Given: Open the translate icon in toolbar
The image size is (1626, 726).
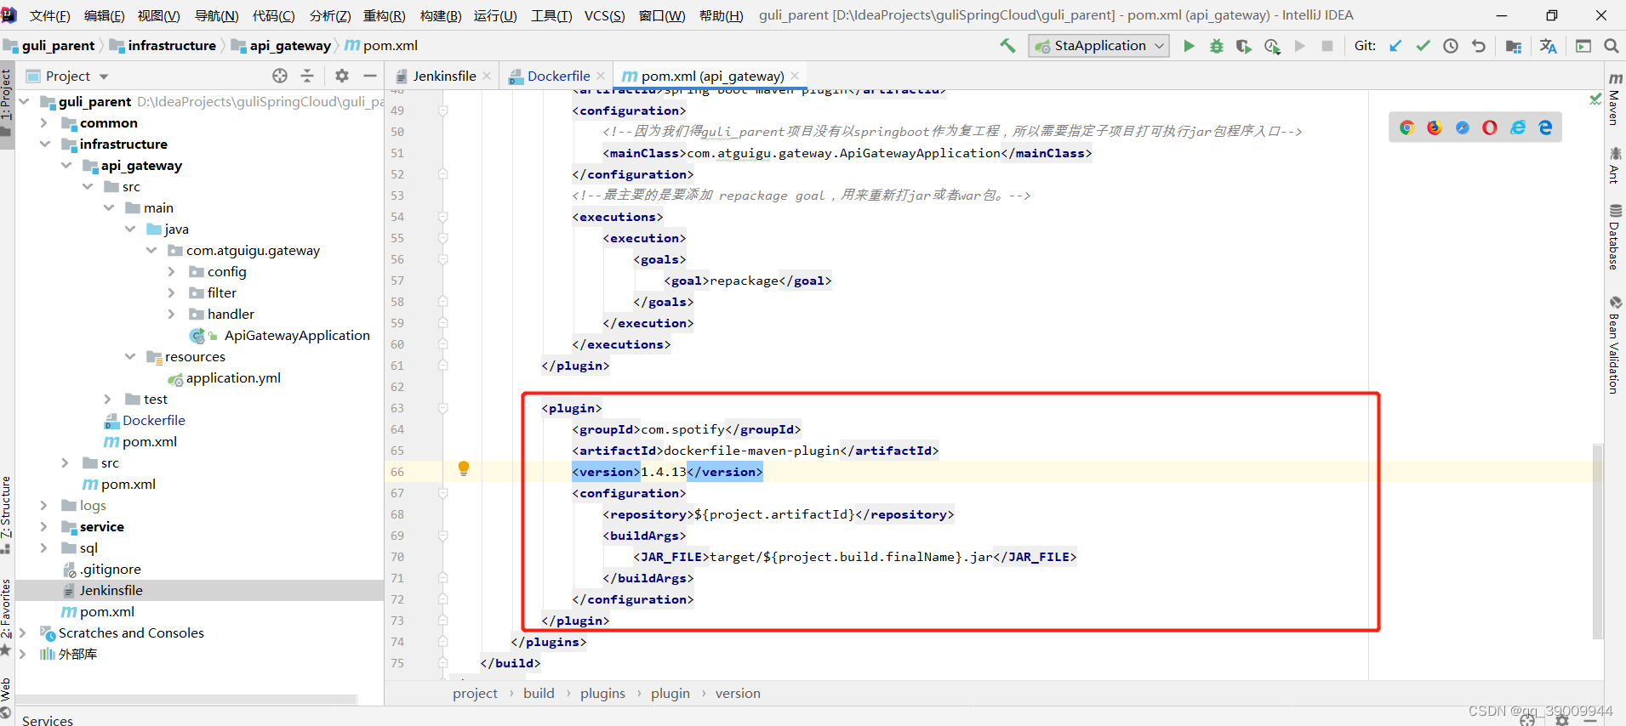Looking at the screenshot, I should coord(1548,46).
